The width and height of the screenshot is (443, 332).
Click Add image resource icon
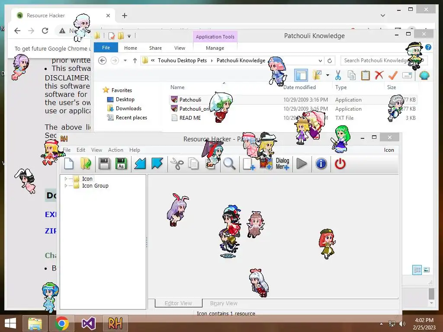point(266,164)
